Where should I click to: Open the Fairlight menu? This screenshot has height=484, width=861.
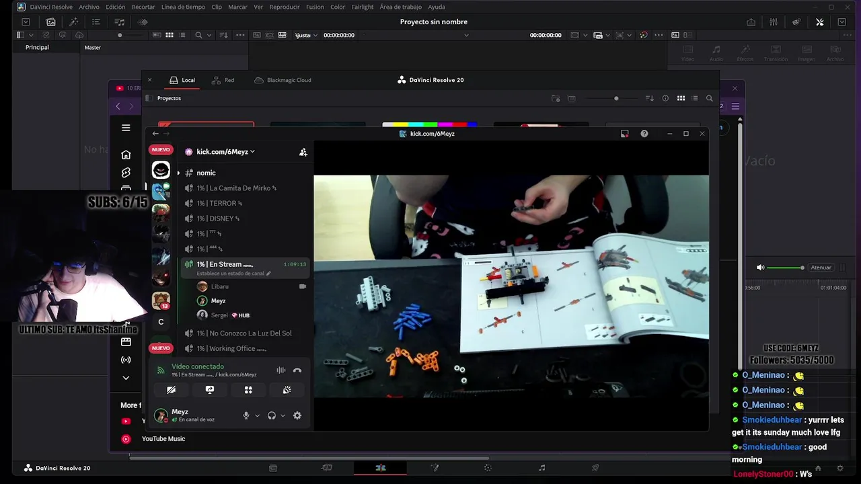pyautogui.click(x=362, y=7)
